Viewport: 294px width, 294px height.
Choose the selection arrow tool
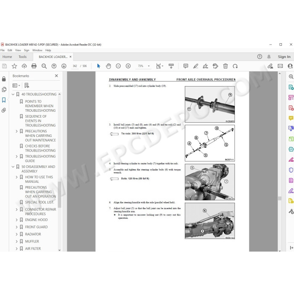pyautogui.click(x=99, y=66)
